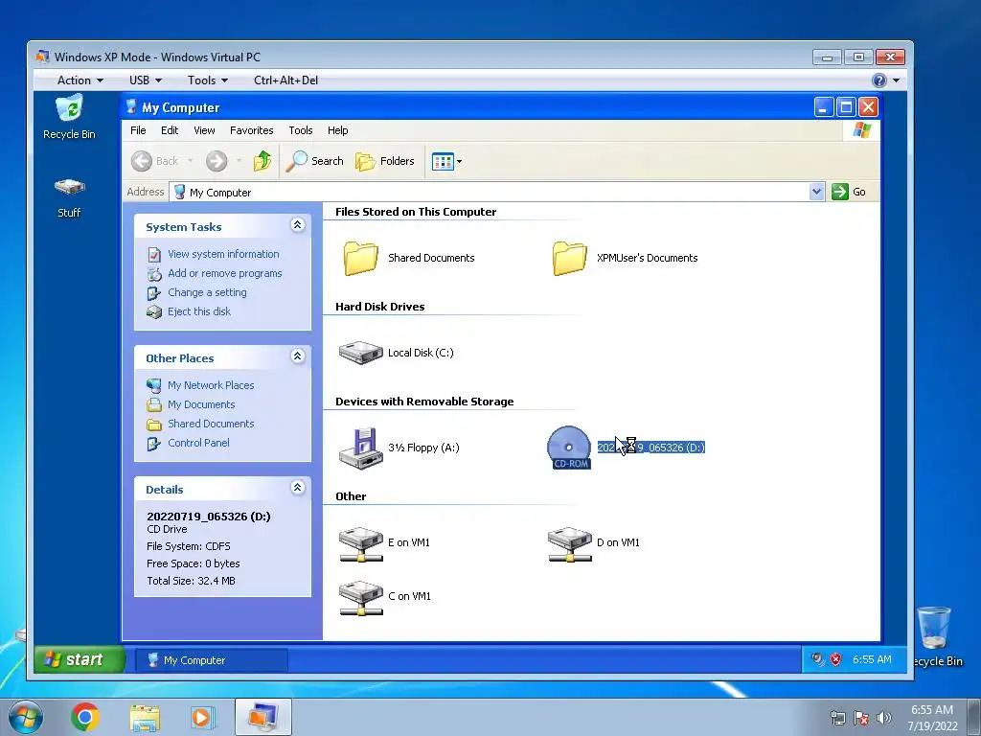
Task: Click Eject this disk link
Action: [199, 311]
